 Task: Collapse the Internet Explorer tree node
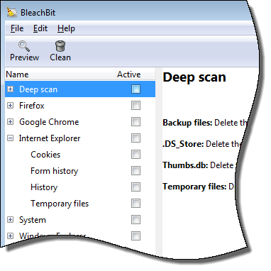[10, 138]
